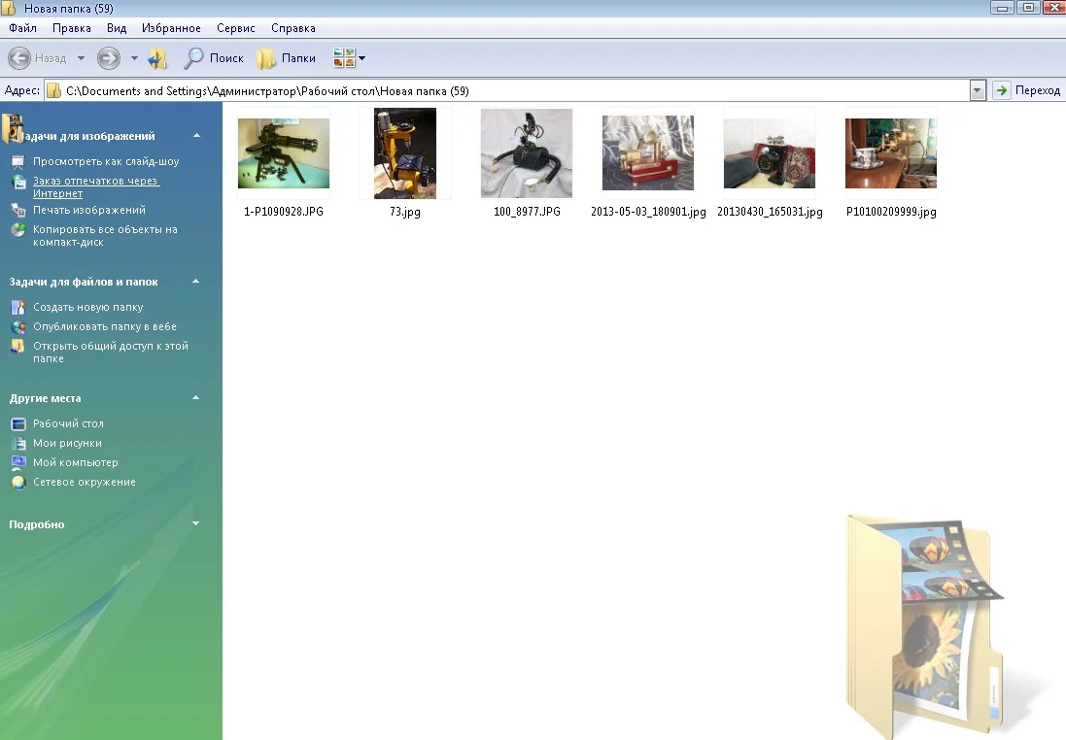Screen dimensions: 1066x740
Task: Open the Back history dropdown arrow
Action: click(x=81, y=57)
